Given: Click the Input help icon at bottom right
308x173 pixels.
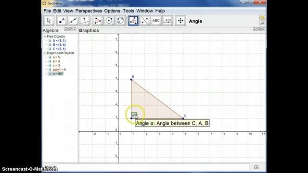Looking at the screenshot, I should tap(256, 167).
